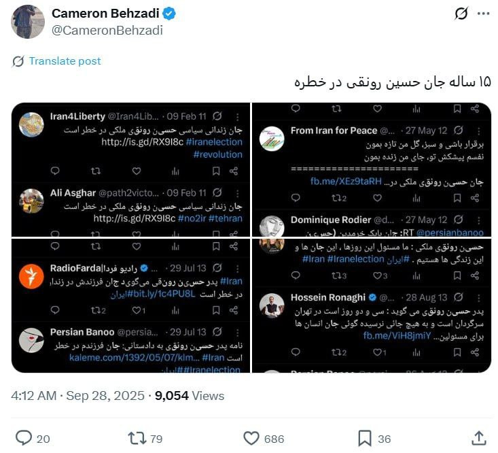Open the @CameronBehzadi handle
The height and width of the screenshot is (453, 498).
point(107,30)
